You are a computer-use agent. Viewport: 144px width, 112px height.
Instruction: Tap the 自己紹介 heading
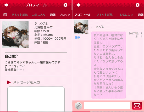pyautogui.click(x=12, y=56)
